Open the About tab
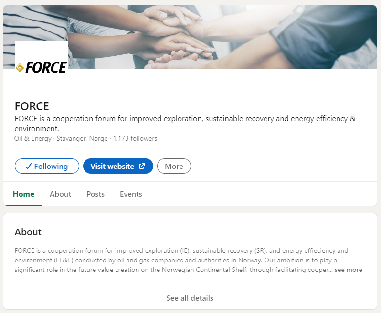This screenshot has height=313, width=381. (x=61, y=194)
